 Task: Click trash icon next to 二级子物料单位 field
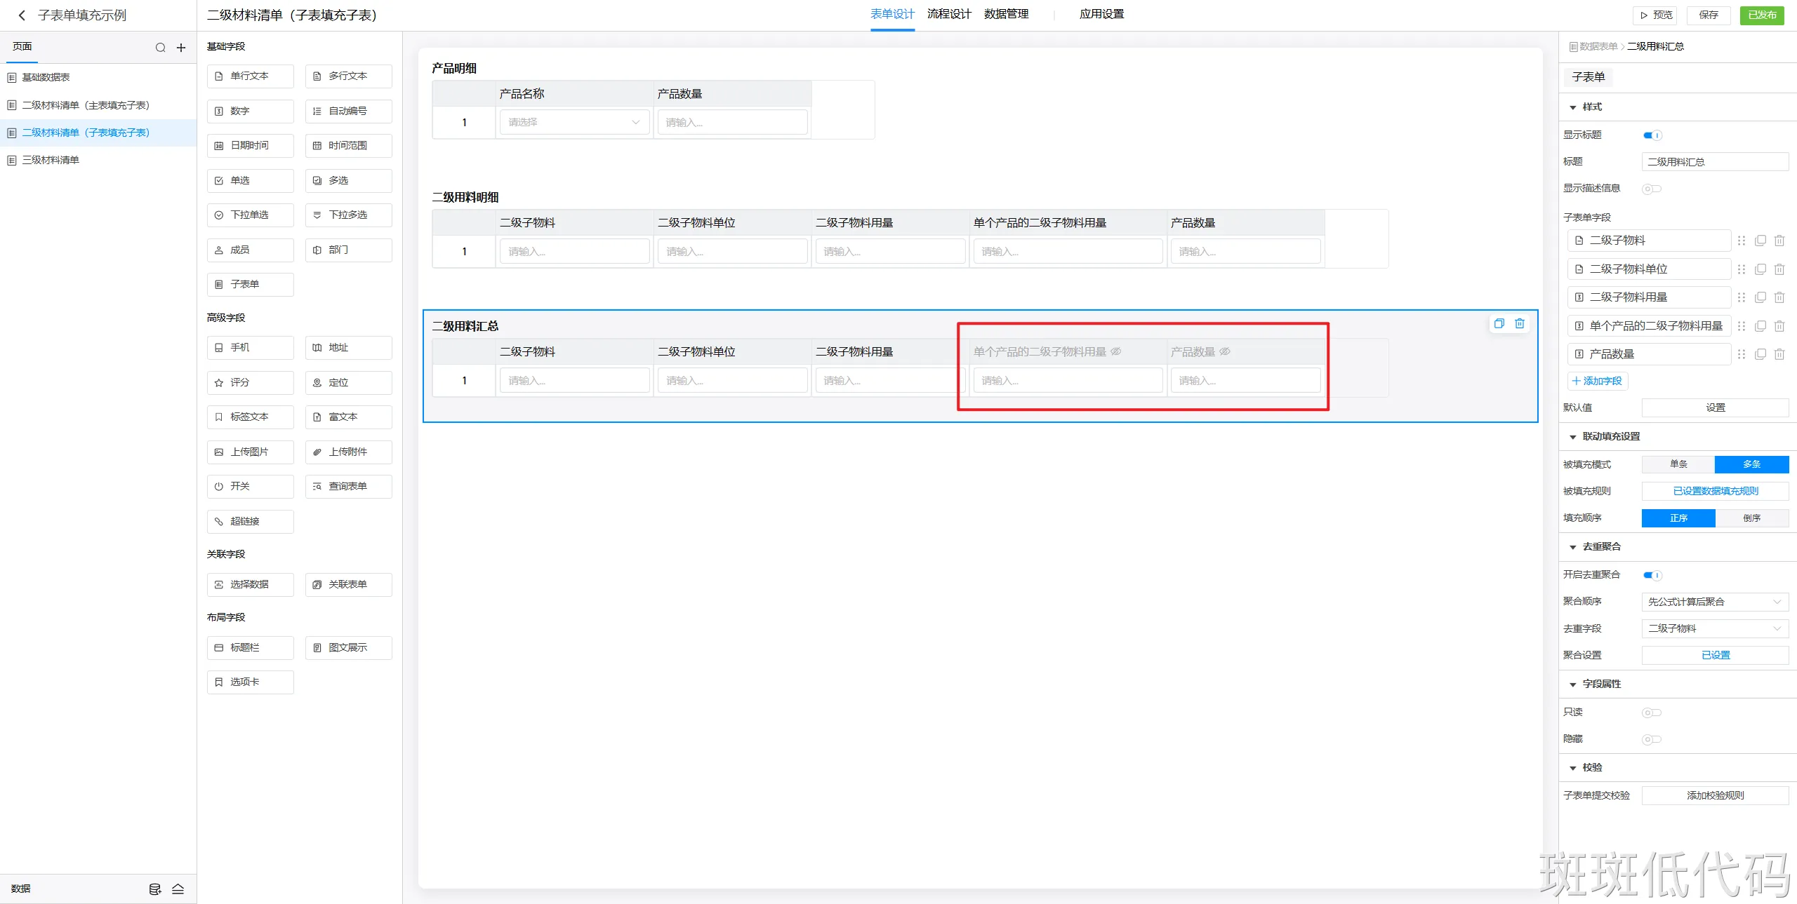click(1779, 269)
